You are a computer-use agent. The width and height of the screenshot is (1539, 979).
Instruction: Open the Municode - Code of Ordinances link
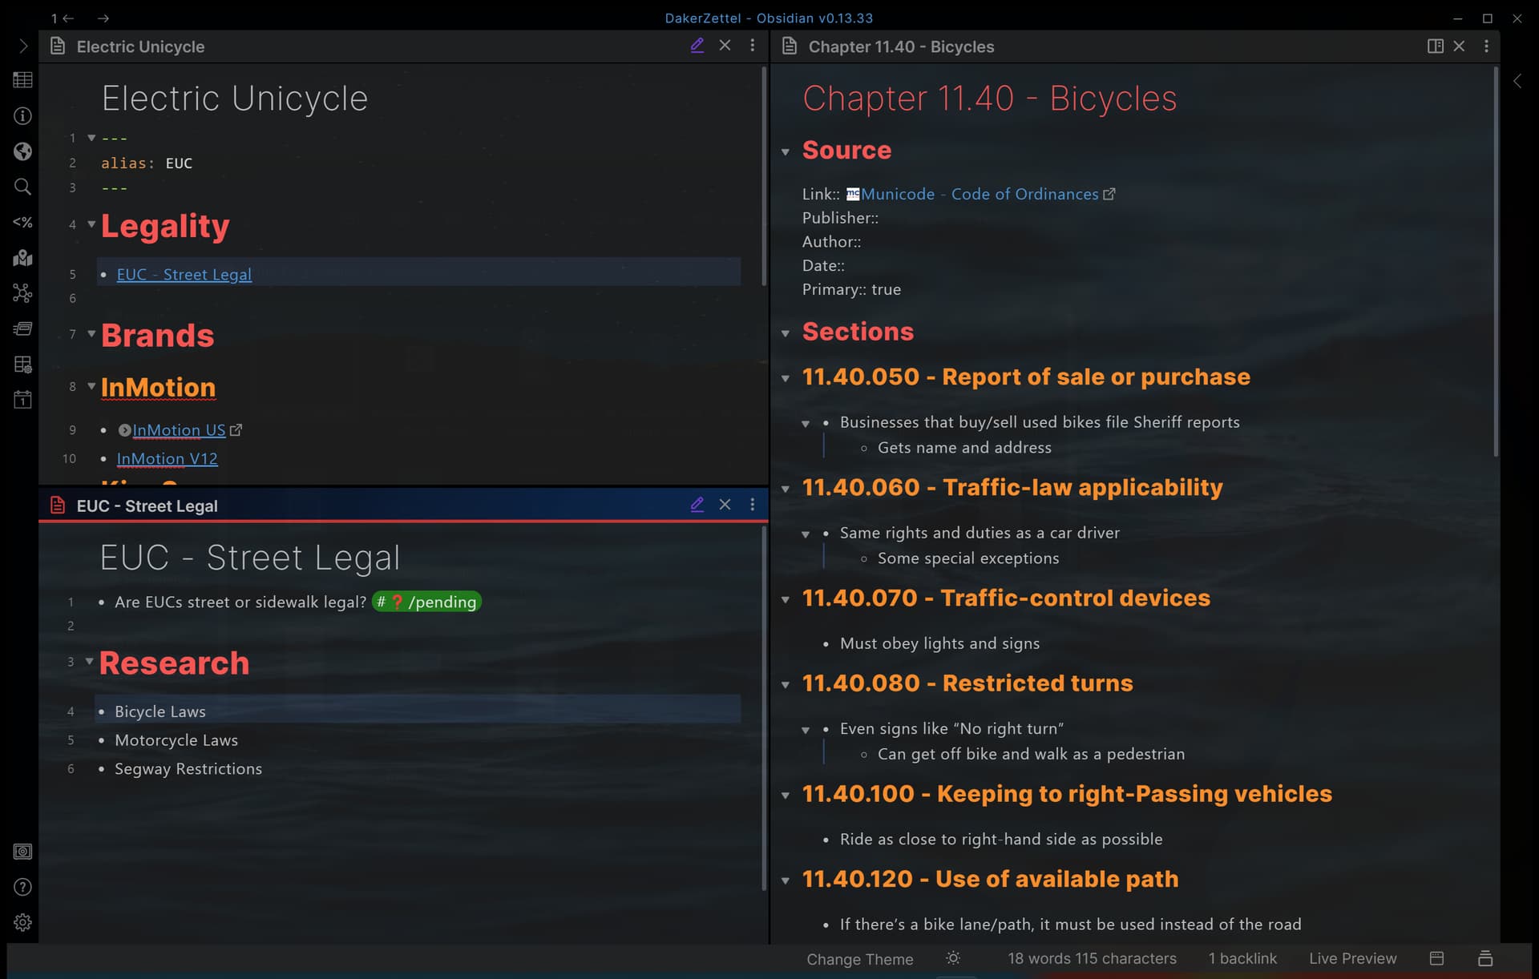pos(979,195)
